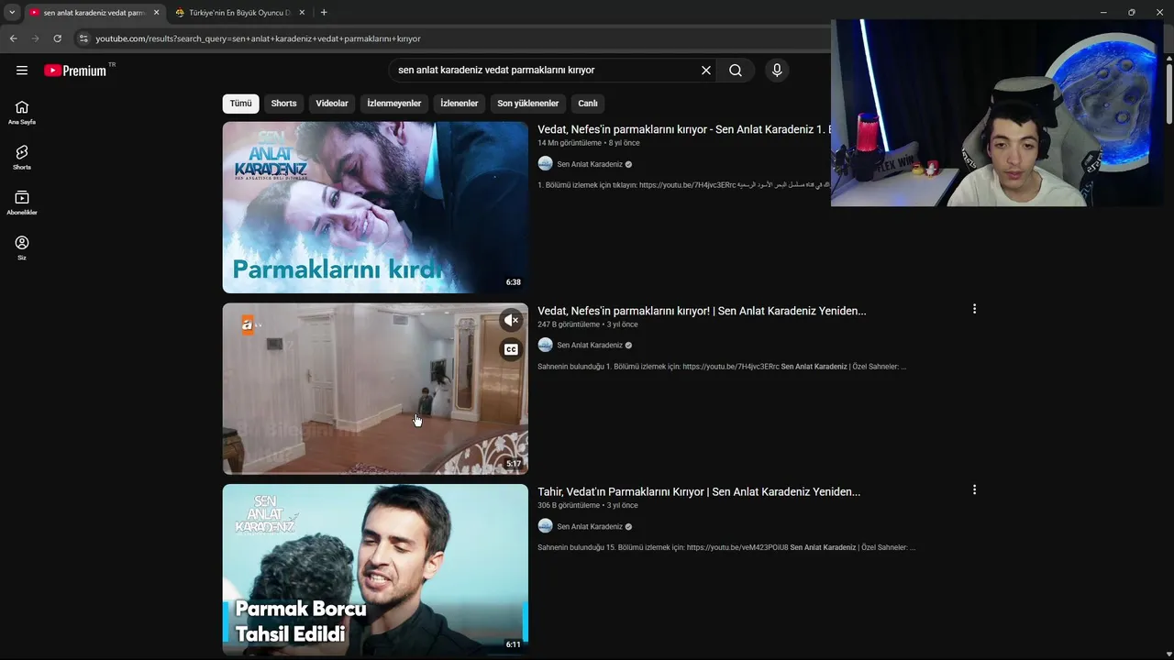Reload the YouTube results page

tap(57, 38)
